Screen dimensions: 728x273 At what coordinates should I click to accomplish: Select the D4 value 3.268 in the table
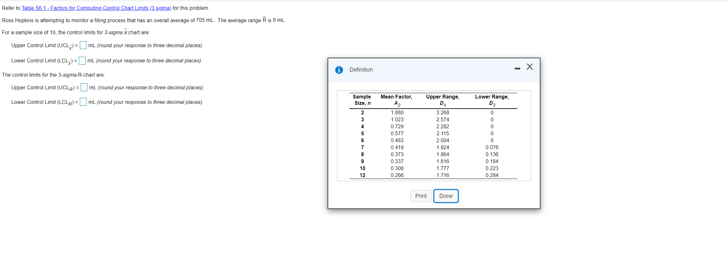(x=443, y=112)
